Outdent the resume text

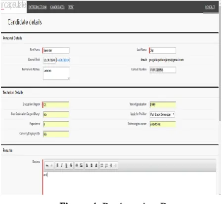point(115,166)
